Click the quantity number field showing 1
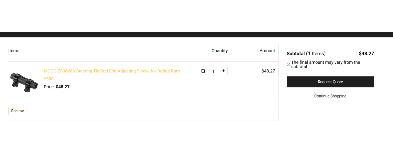Screen dimensions: 393x157 point(213,71)
